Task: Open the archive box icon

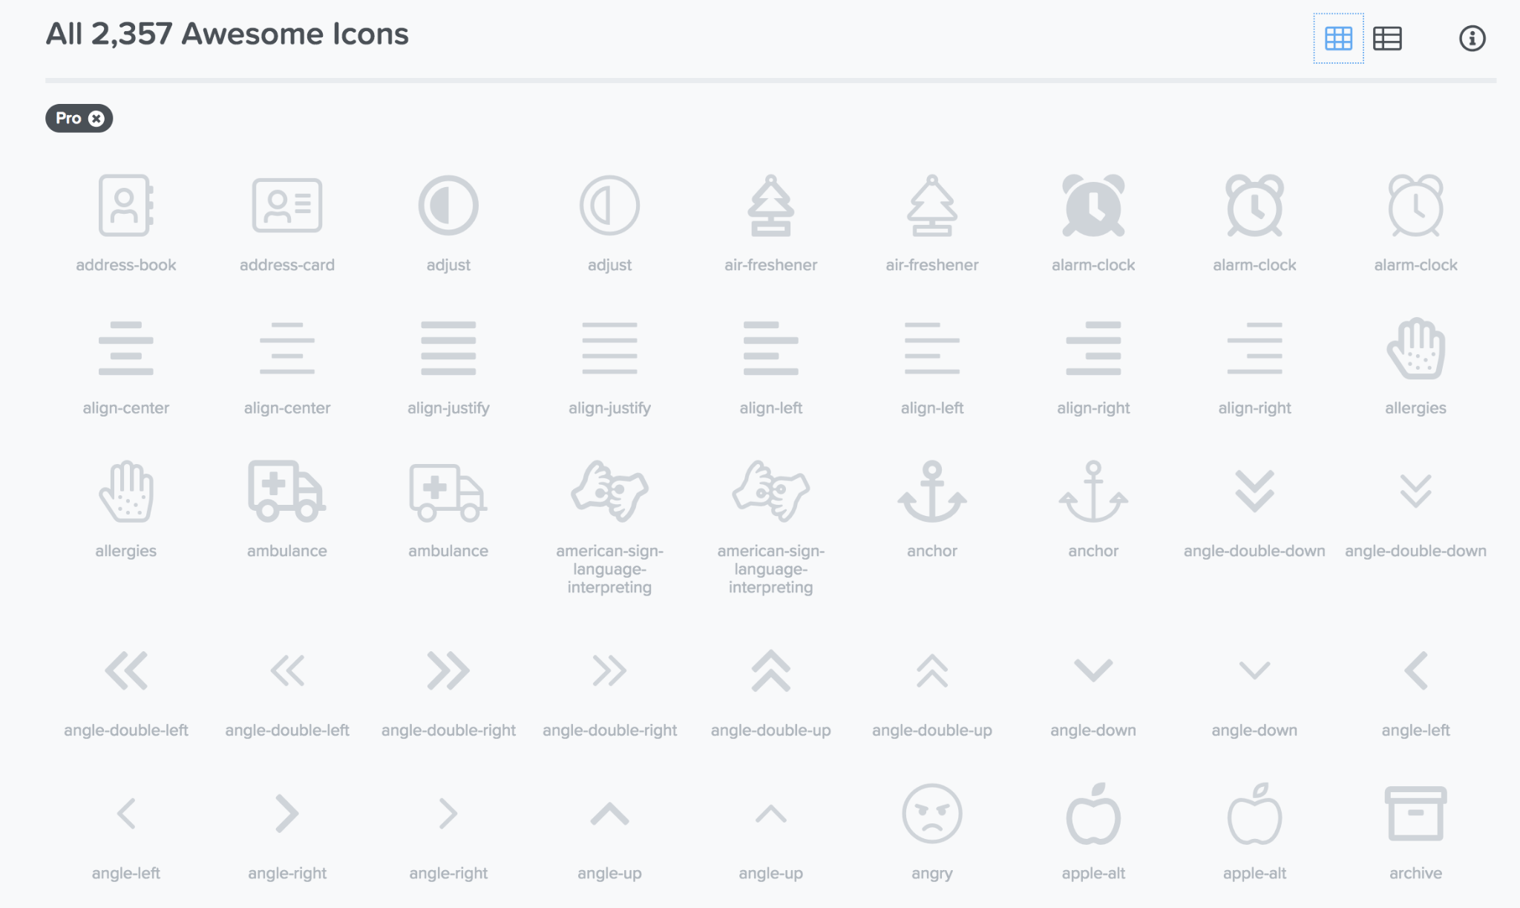Action: click(x=1415, y=814)
